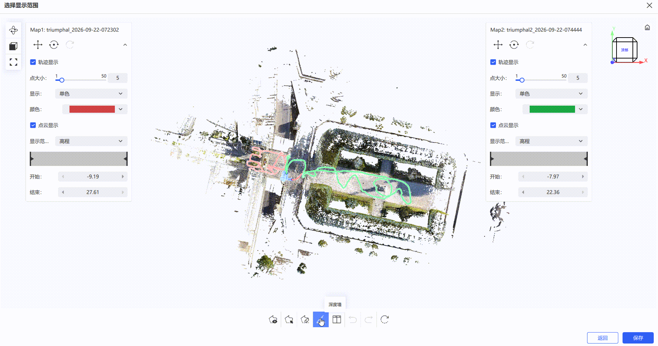This screenshot has width=658, height=346.
Task: Increase Map1 开始 value with right arrow
Action: pyautogui.click(x=123, y=177)
